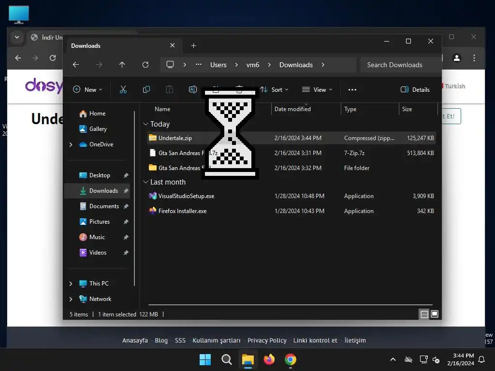The height and width of the screenshot is (371, 495).
Task: Click File Explorer taskbar icon
Action: [x=248, y=359]
